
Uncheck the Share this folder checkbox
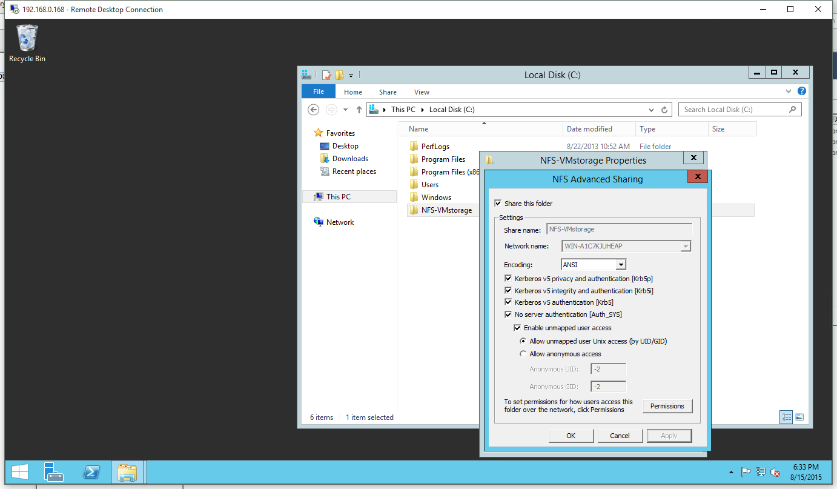click(498, 204)
